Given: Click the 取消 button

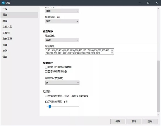Looking at the screenshot, I should click(x=134, y=121).
